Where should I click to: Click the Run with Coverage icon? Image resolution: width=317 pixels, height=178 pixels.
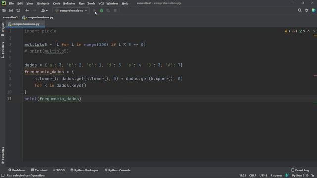[x=108, y=10]
